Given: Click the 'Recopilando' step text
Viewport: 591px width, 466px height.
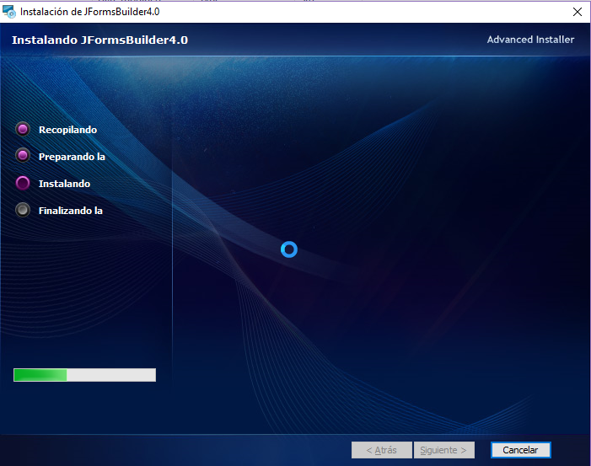Looking at the screenshot, I should tap(67, 130).
